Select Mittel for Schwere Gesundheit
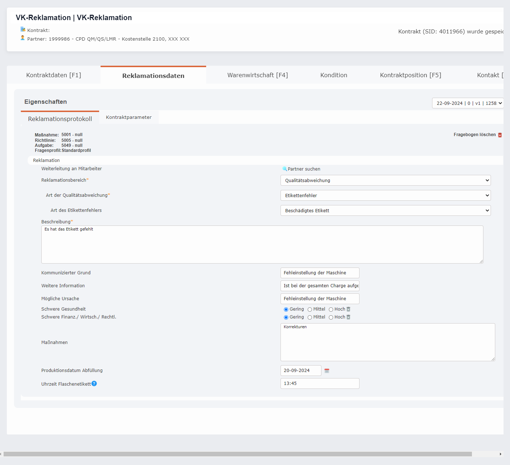This screenshot has height=465, width=510. click(x=310, y=310)
